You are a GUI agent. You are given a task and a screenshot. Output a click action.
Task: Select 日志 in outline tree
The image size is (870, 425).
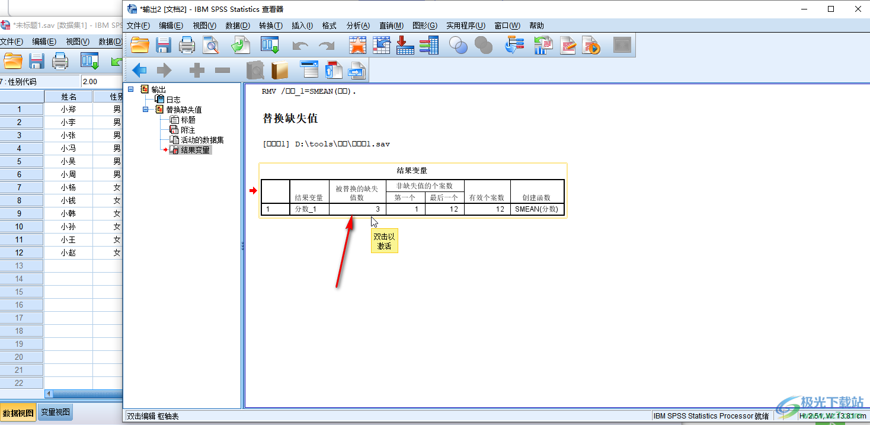pyautogui.click(x=173, y=100)
